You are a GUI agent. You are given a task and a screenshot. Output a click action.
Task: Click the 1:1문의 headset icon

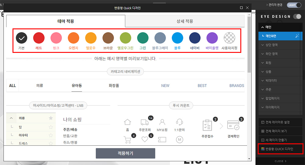(x=179, y=122)
